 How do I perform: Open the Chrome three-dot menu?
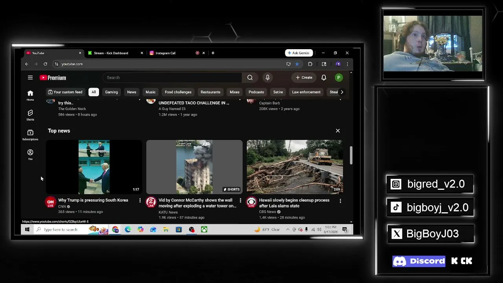click(347, 64)
